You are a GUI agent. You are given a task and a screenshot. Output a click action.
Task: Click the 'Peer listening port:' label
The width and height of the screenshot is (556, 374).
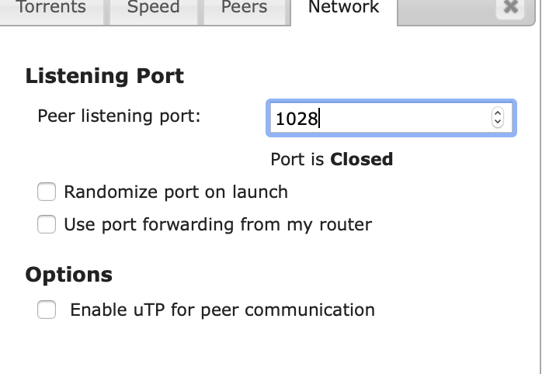click(x=119, y=116)
